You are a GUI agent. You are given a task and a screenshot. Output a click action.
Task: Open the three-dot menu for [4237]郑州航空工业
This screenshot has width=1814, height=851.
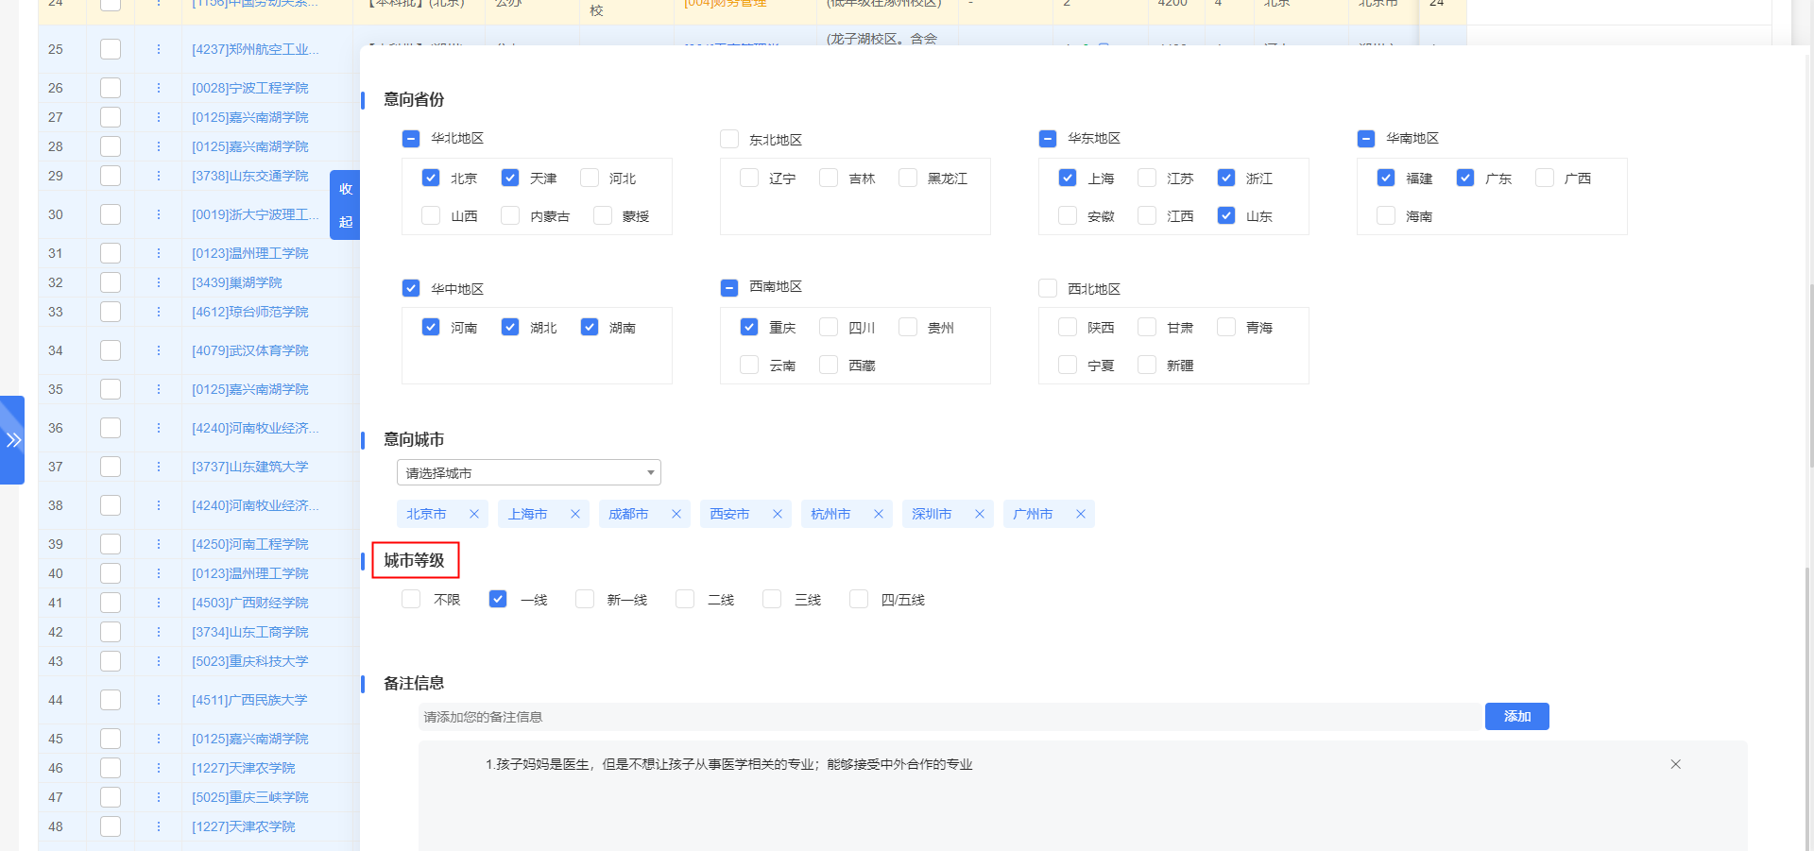(158, 49)
